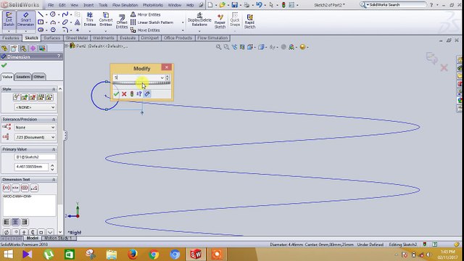The width and height of the screenshot is (464, 261).
Task: Click the Exit Sketch tool
Action: click(x=9, y=20)
